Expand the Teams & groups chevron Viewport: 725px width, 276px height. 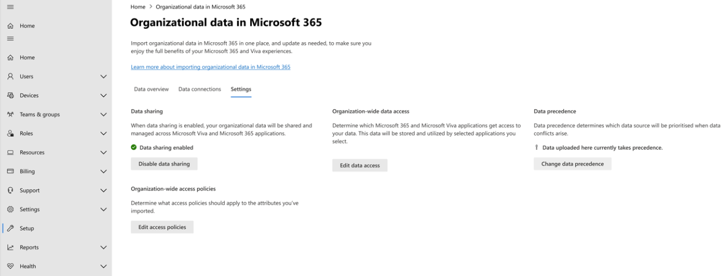point(104,114)
